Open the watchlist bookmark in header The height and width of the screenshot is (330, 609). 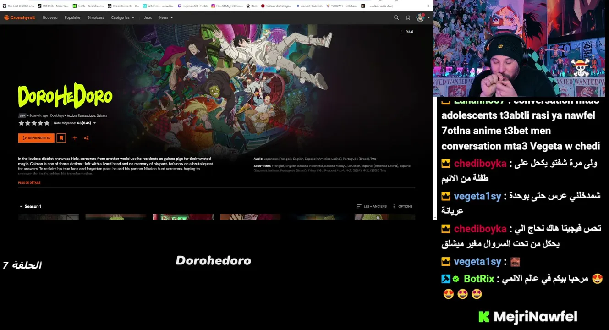pyautogui.click(x=408, y=17)
